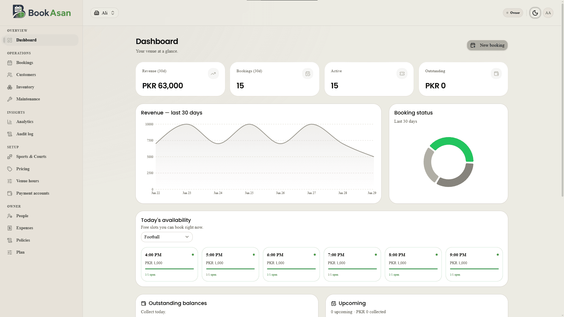Choose the 9:00 PM slot card
Screen dimensions: 564x317
[474, 264]
